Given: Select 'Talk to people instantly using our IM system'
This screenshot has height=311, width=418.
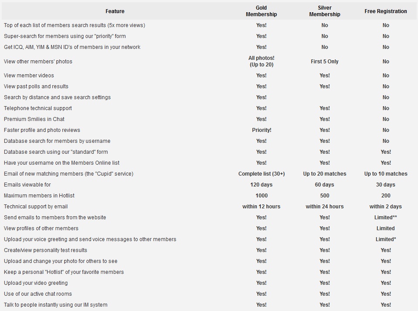Looking at the screenshot, I should click(55, 305).
